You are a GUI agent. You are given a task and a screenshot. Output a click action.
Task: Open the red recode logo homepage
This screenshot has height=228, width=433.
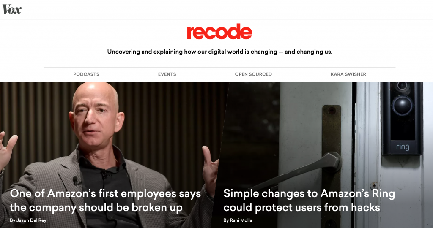click(219, 32)
